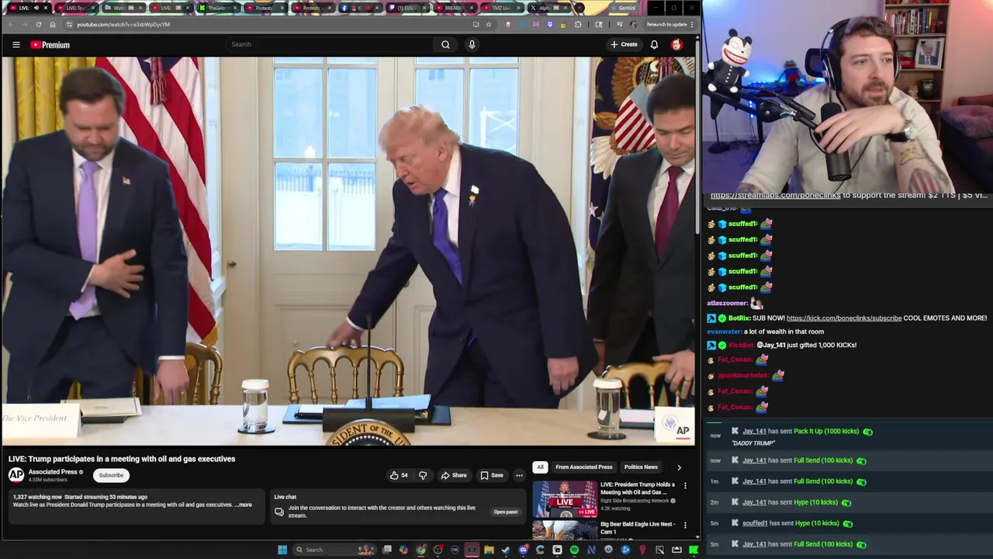This screenshot has height=559, width=993.
Task: Show more filter chips with arrow
Action: [679, 467]
